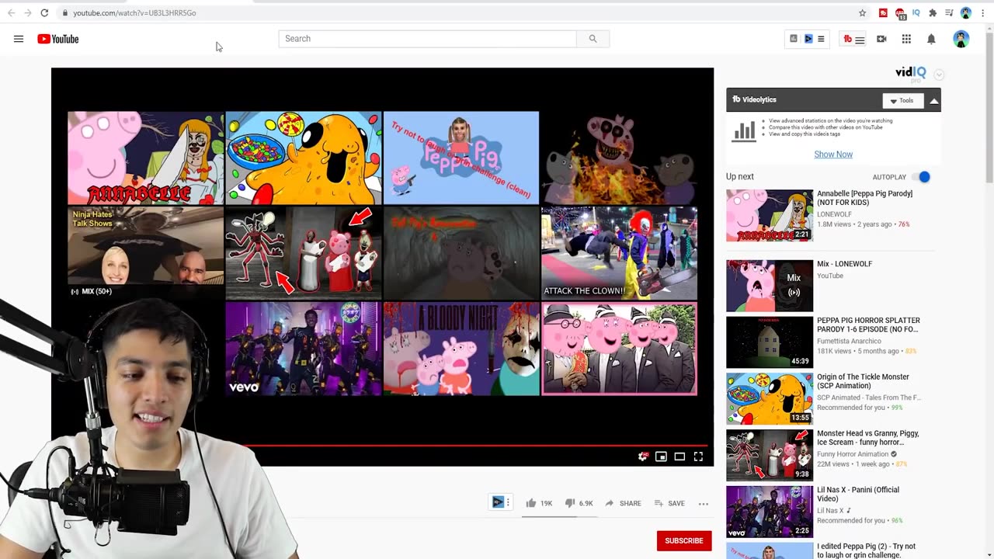
Task: Open the Chrome extensions puzzle menu
Action: tap(933, 13)
